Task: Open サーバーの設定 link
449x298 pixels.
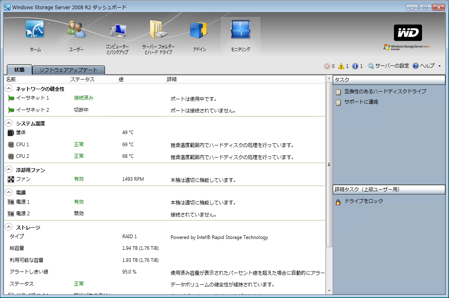Action: pos(392,66)
